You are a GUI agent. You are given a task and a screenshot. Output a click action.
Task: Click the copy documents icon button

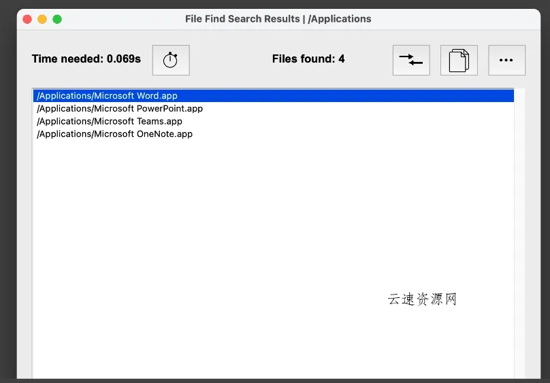(x=459, y=60)
